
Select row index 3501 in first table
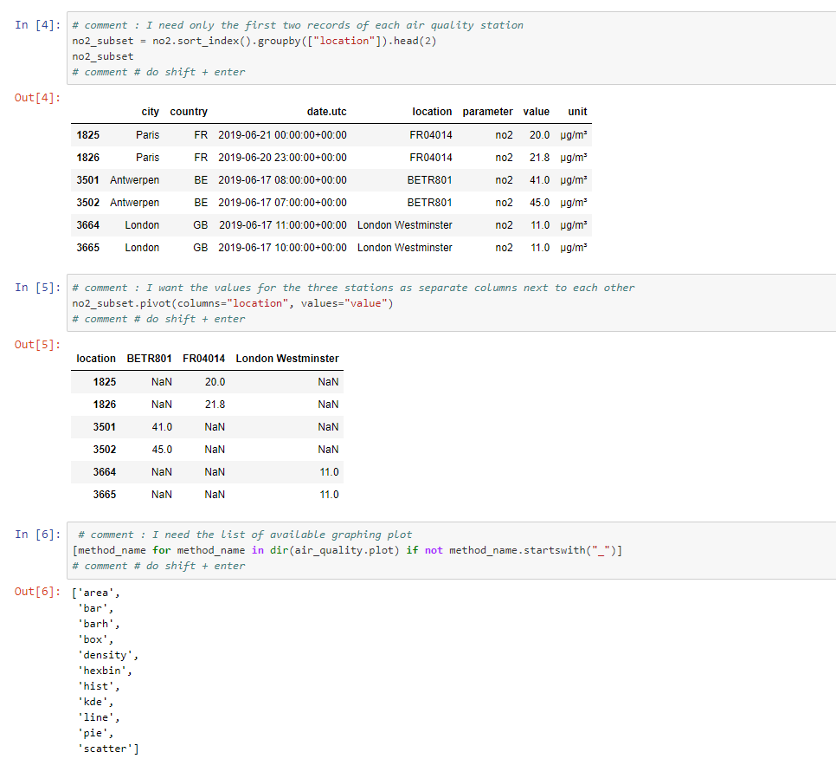coord(87,180)
